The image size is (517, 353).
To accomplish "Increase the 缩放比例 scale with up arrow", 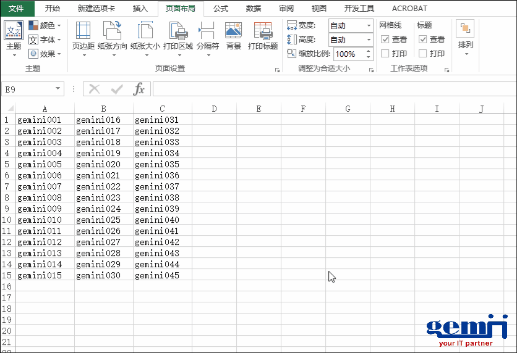I will pos(369,51).
